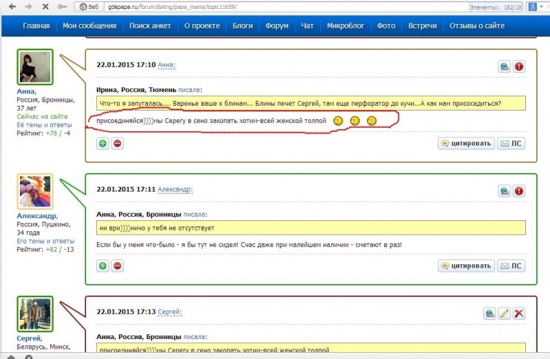
Task: Click the browser back arrow
Action: 10,6
